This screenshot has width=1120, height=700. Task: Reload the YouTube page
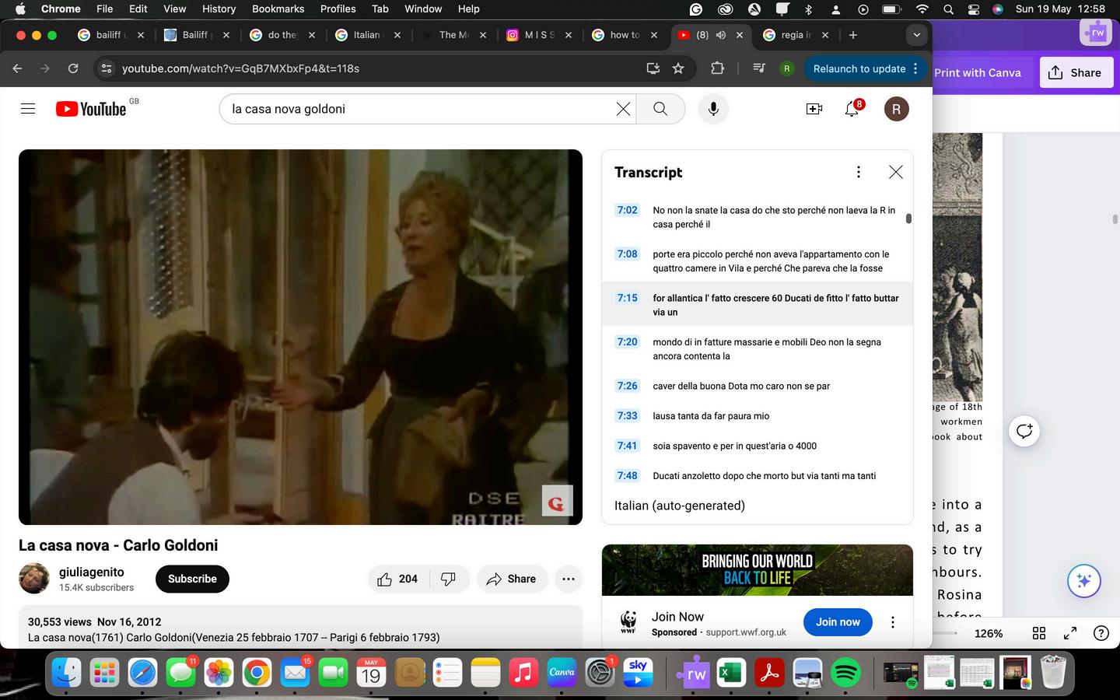[x=73, y=68]
